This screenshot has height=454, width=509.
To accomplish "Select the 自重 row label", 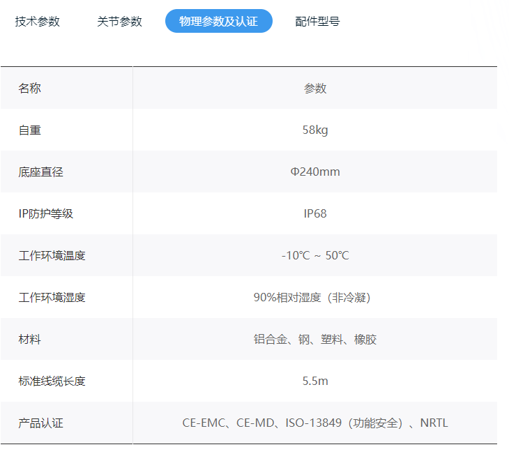I will 30,130.
